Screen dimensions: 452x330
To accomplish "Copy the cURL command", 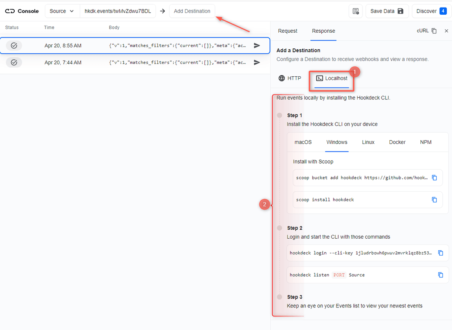I will (x=434, y=31).
